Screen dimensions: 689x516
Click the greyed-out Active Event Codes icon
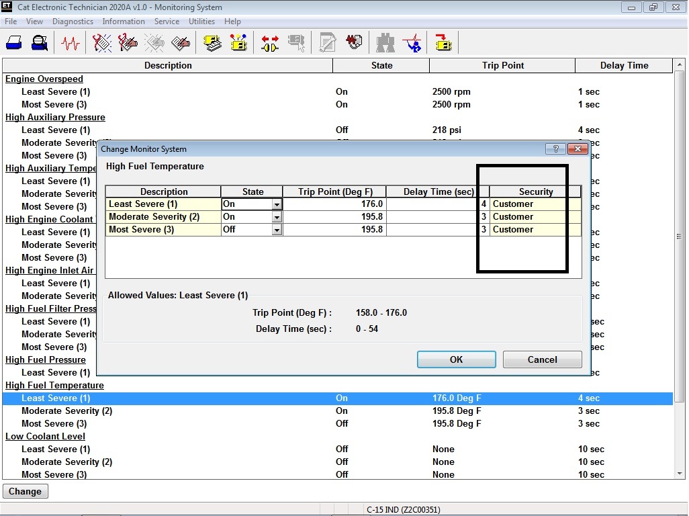[154, 43]
